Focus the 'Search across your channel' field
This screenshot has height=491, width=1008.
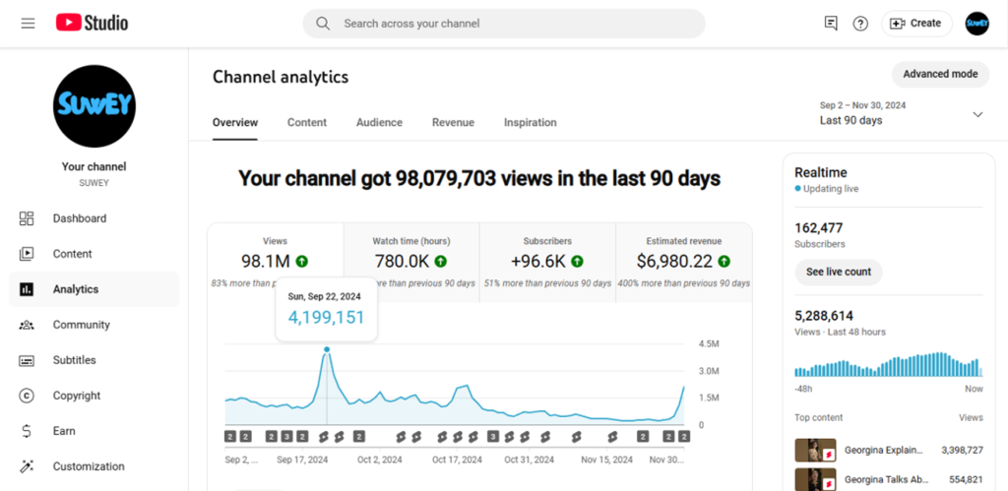504,24
